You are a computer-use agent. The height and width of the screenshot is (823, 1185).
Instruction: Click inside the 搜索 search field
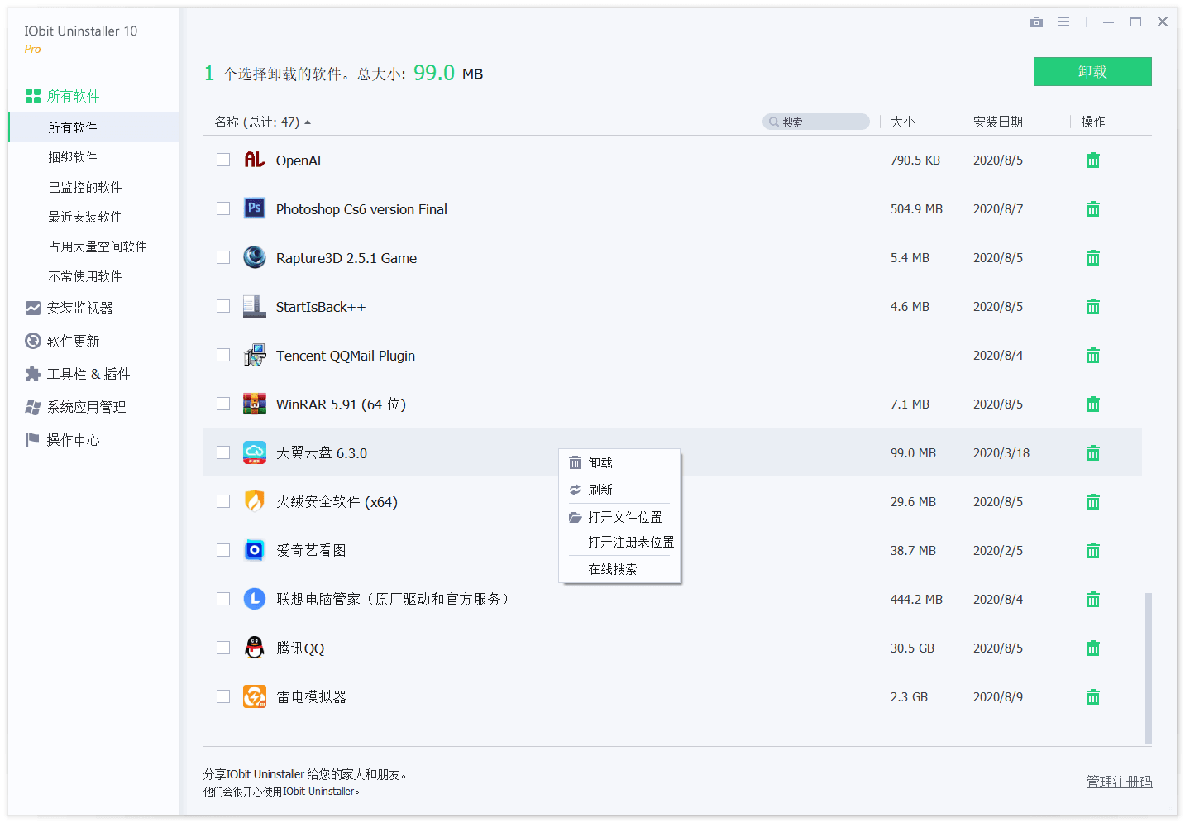pos(816,121)
